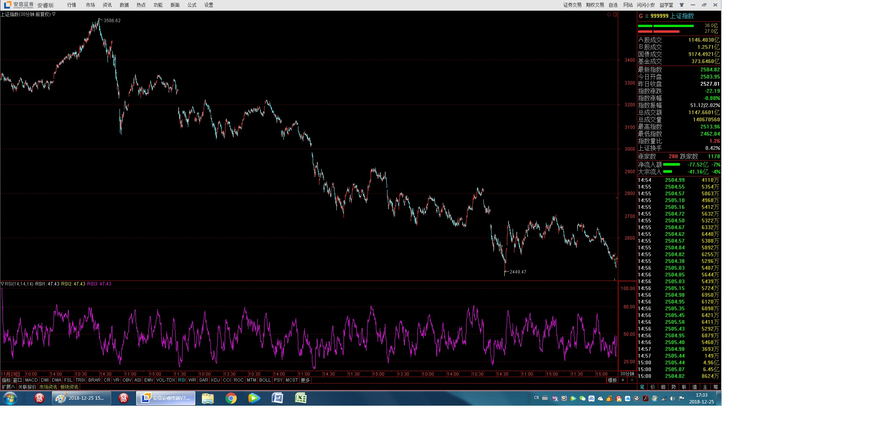Switch indicator to WR
This screenshot has height=444, width=888.
pos(192,380)
